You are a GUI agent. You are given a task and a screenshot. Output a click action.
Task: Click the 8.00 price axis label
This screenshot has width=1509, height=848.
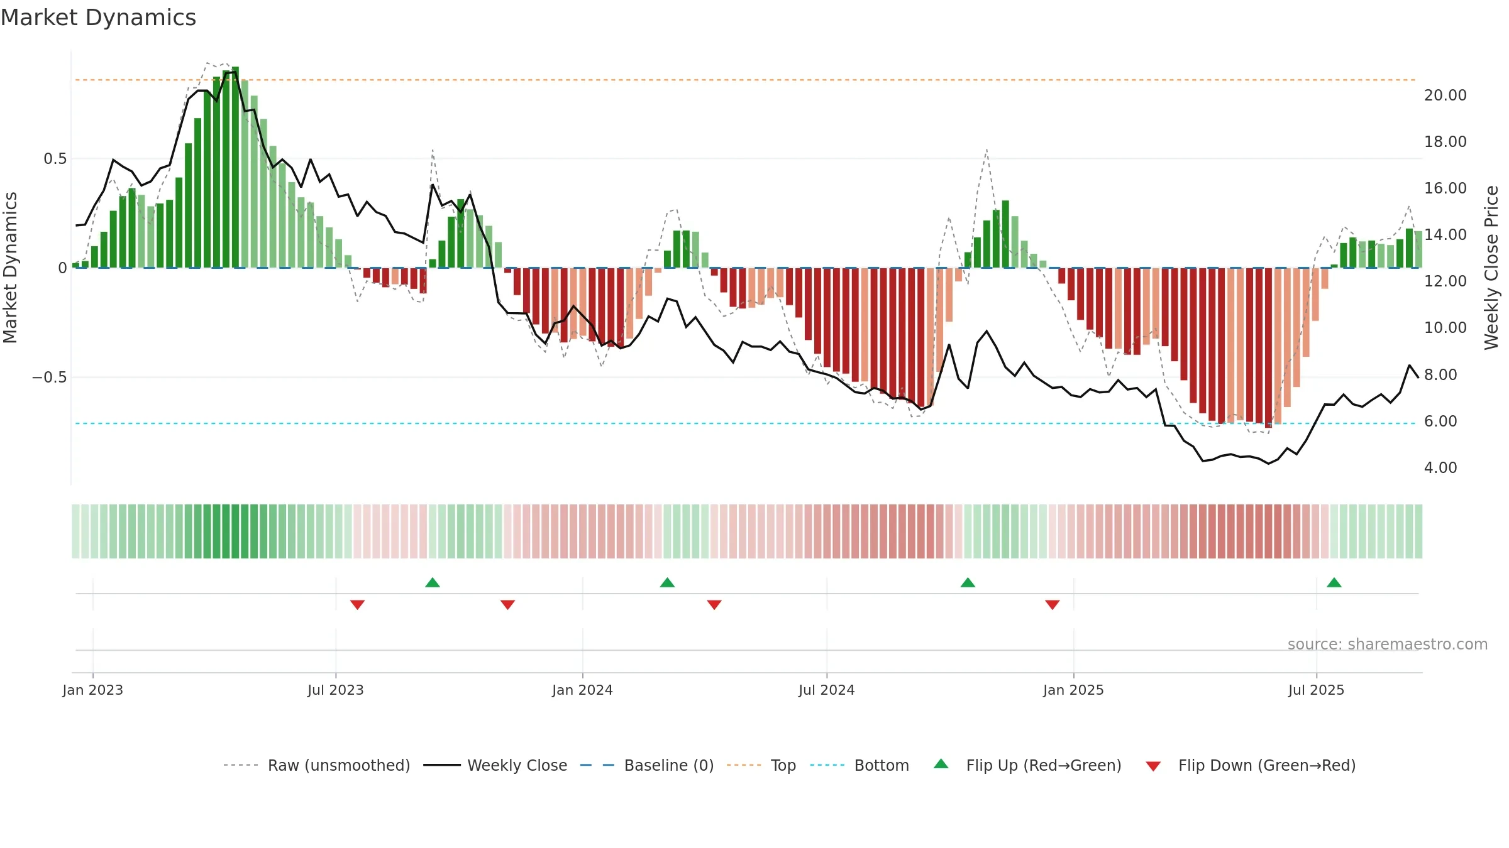(x=1440, y=375)
